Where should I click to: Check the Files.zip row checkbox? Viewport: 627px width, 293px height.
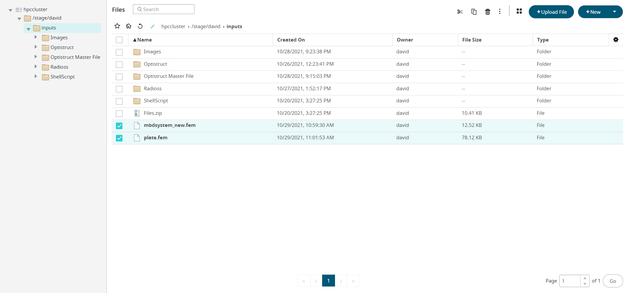(x=119, y=113)
